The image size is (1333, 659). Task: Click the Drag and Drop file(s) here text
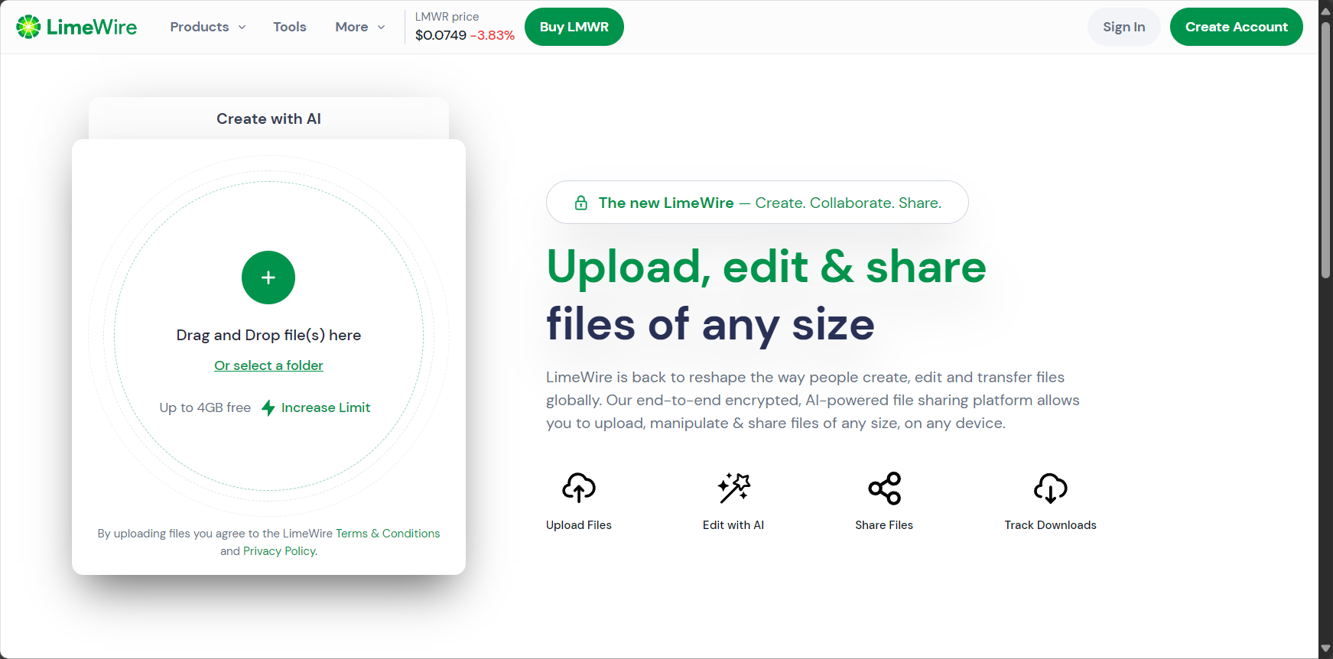click(x=268, y=335)
